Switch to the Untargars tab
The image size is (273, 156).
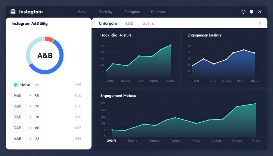[x=108, y=23]
